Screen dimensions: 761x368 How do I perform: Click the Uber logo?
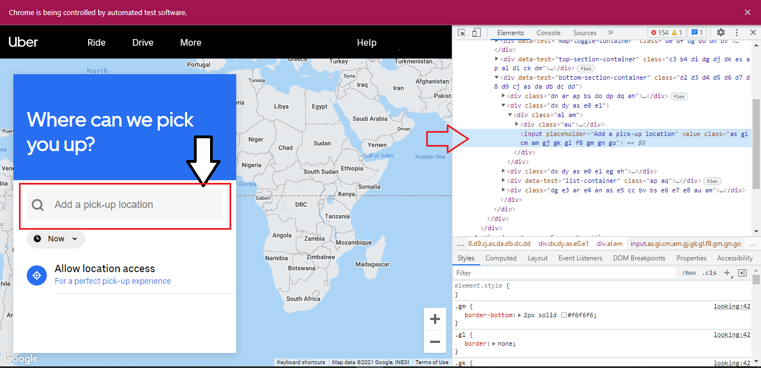click(23, 42)
